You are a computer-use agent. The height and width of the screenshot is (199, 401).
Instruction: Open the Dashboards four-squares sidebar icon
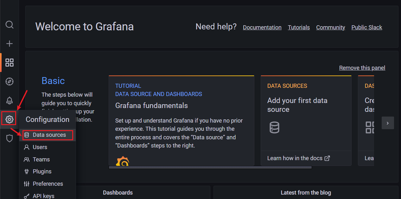10,63
